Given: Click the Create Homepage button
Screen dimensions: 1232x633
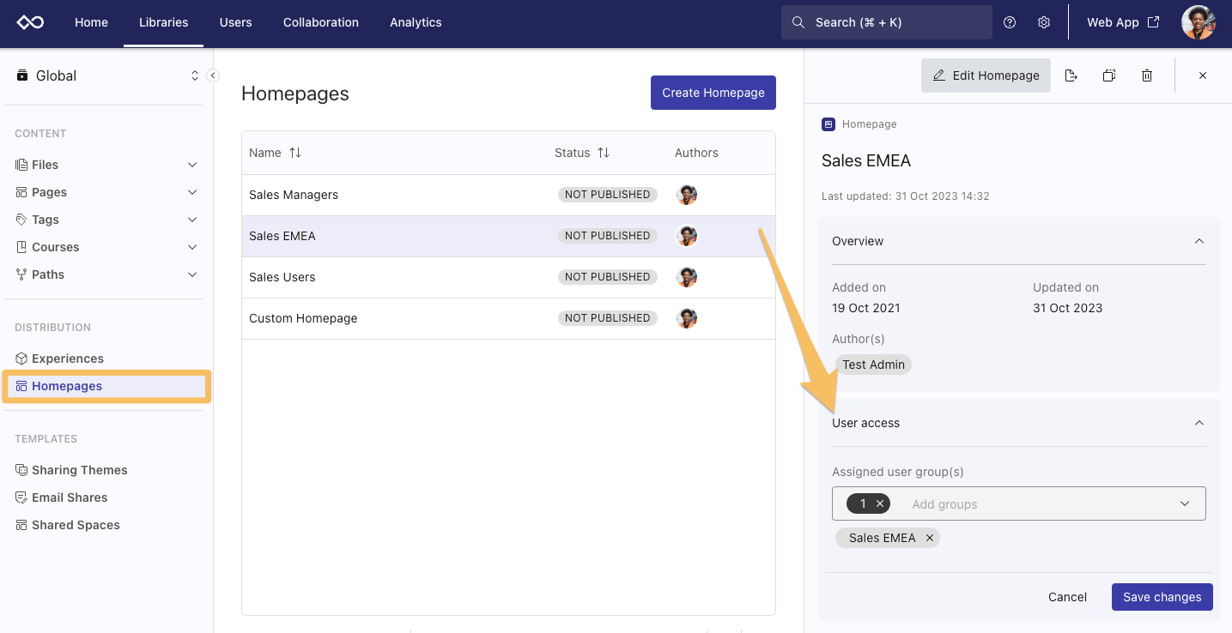Looking at the screenshot, I should (x=713, y=93).
